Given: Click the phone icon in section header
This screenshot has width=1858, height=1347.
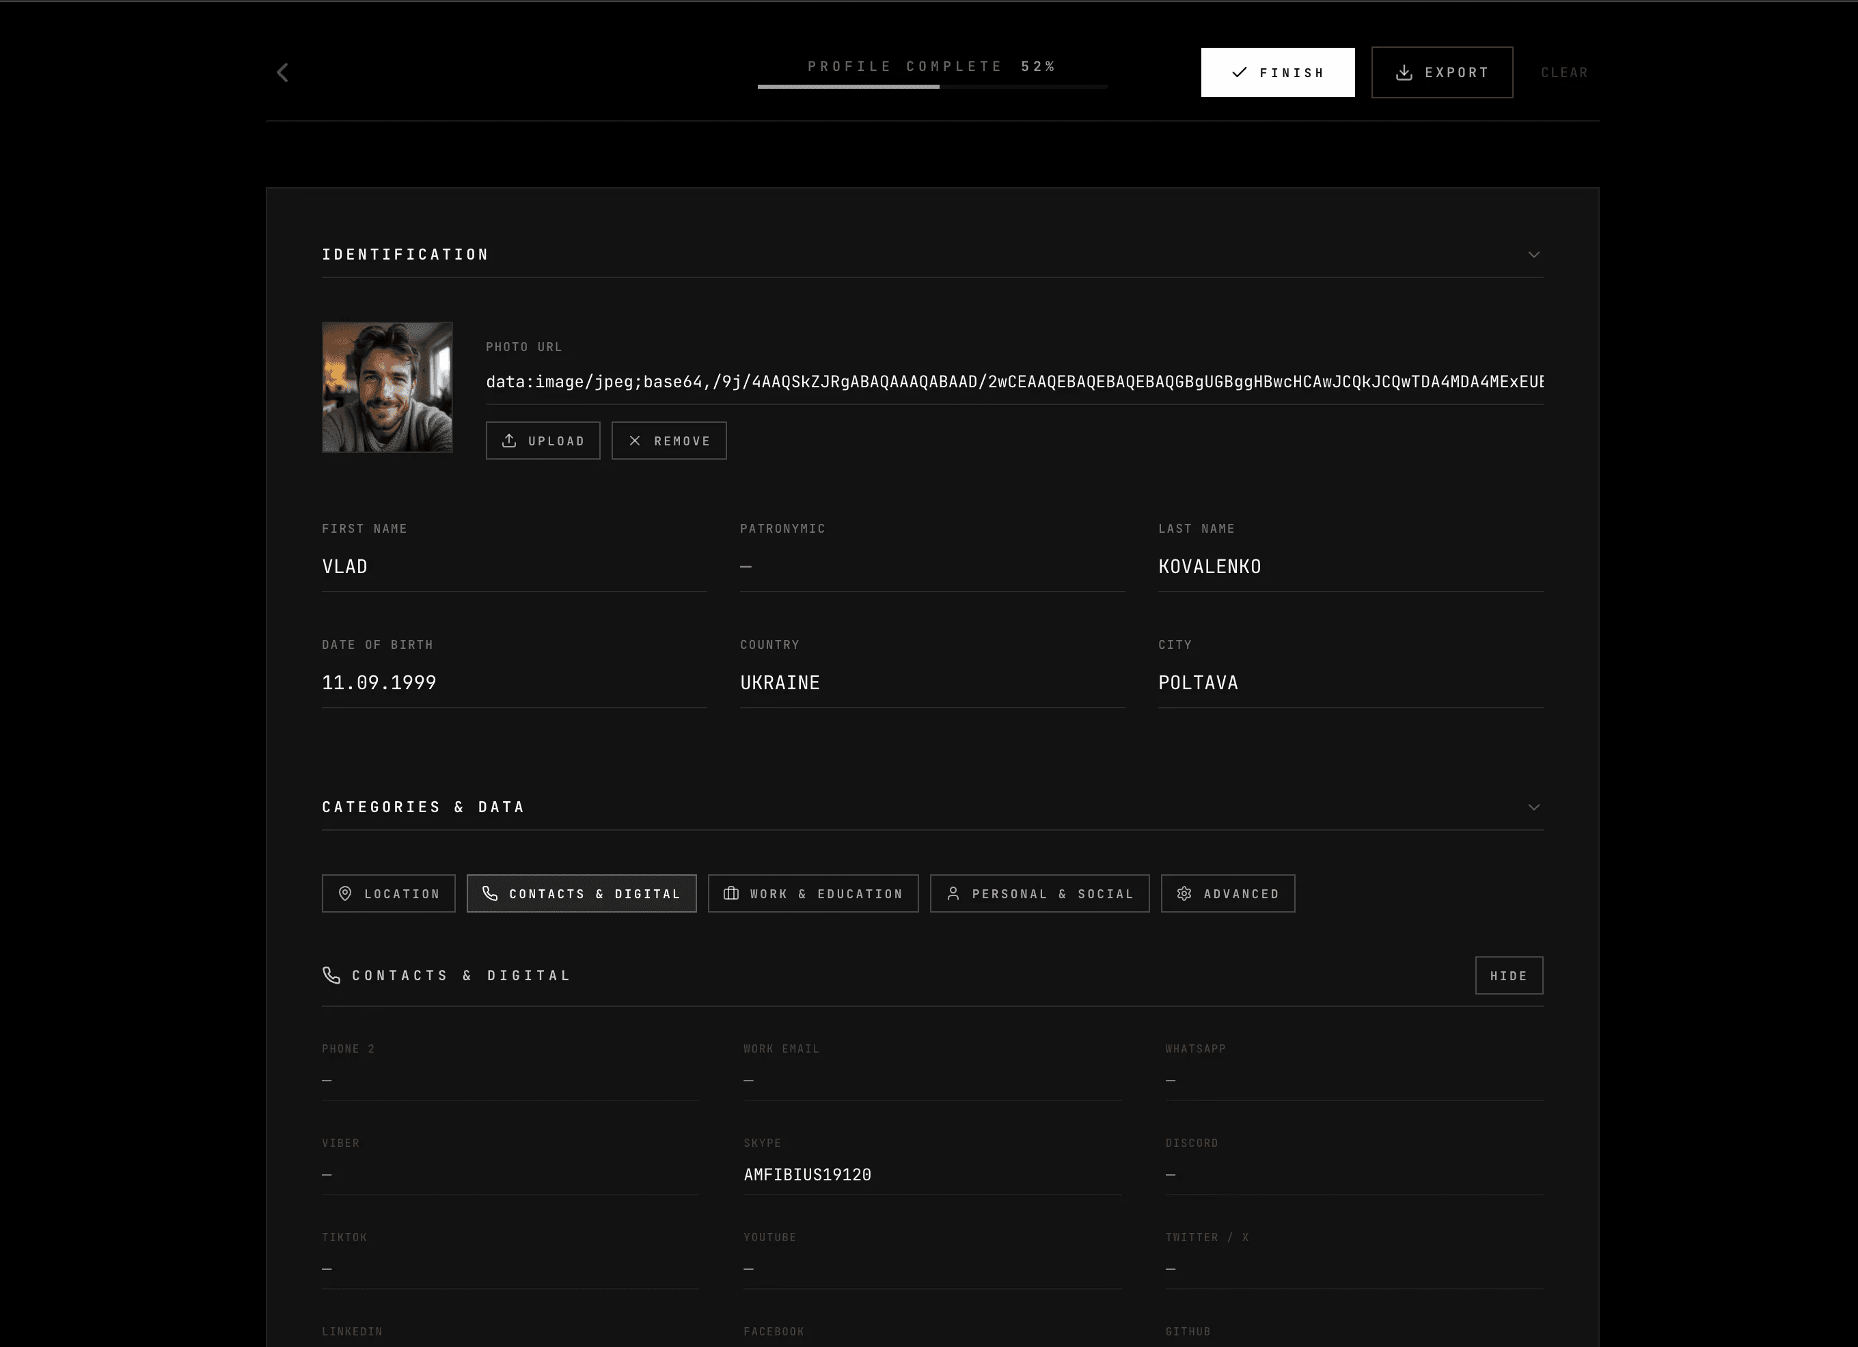Looking at the screenshot, I should point(331,975).
